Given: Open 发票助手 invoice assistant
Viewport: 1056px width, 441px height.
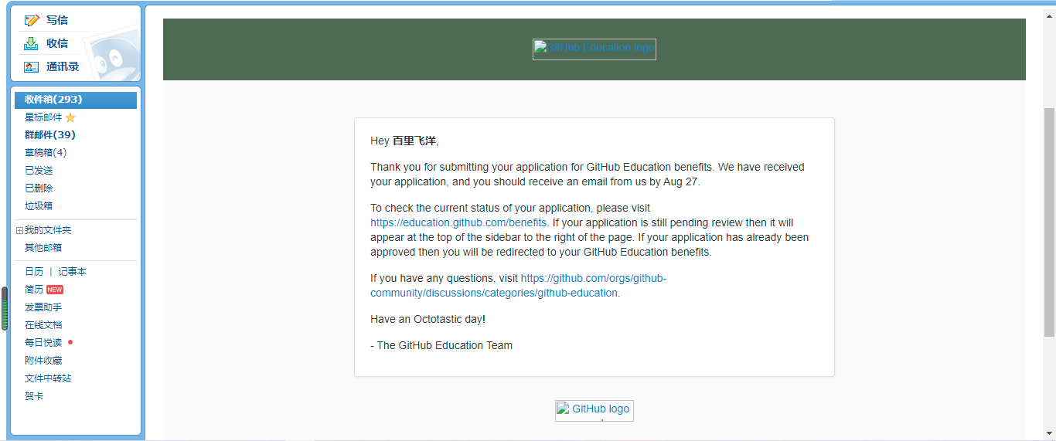Looking at the screenshot, I should tap(43, 307).
